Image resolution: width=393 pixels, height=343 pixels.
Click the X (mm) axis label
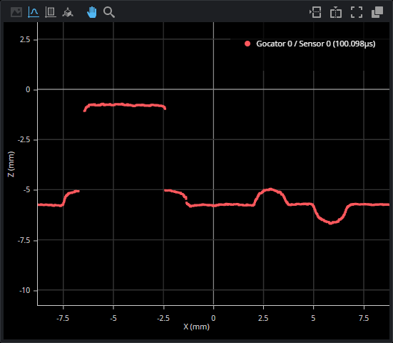(x=196, y=327)
